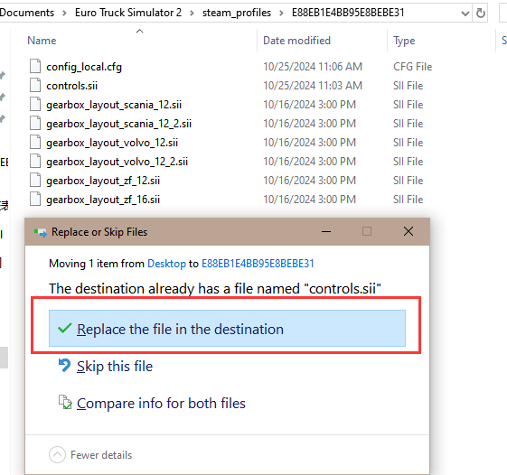Select the file name controls.sii
Viewport: 507px width, 475px height.
(x=71, y=86)
